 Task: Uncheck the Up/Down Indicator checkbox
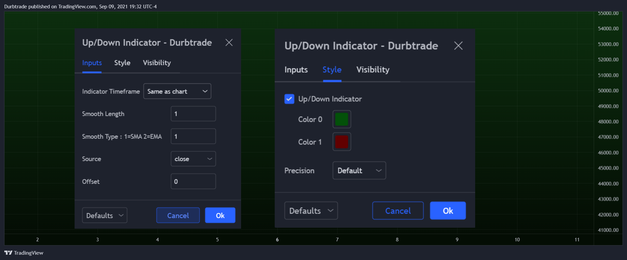[289, 99]
